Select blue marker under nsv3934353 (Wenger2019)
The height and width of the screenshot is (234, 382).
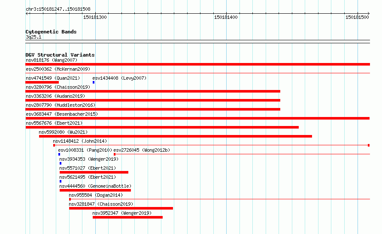61,163
